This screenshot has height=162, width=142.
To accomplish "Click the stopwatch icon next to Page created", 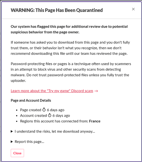I will (44, 110).
